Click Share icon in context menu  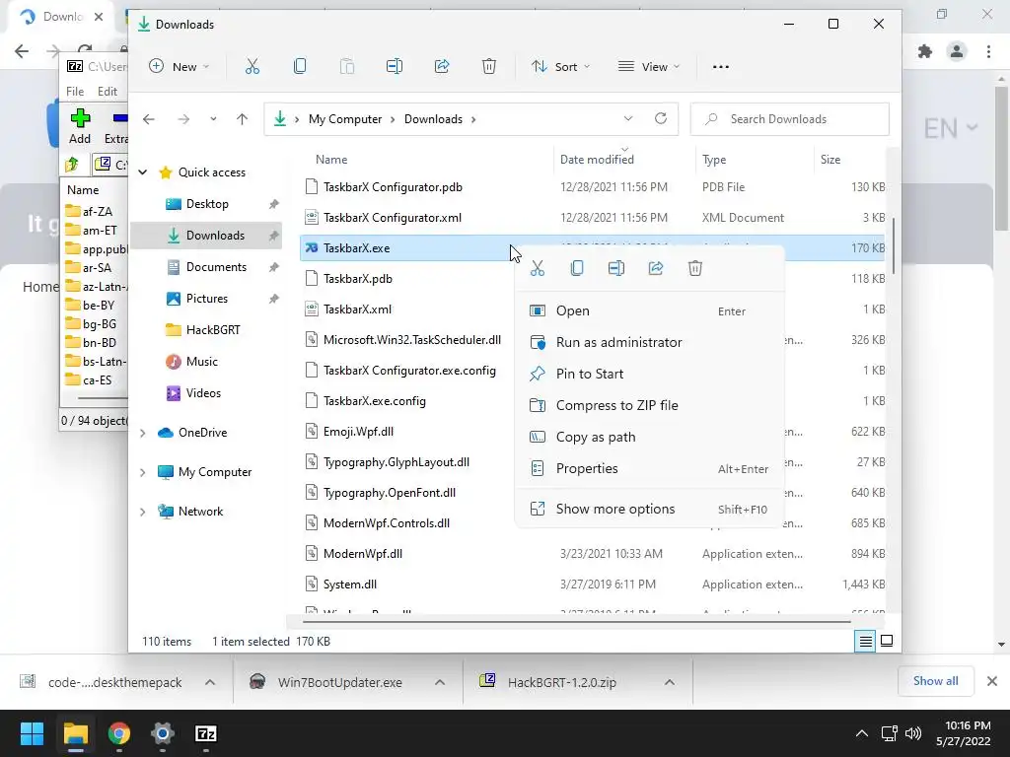click(x=656, y=268)
